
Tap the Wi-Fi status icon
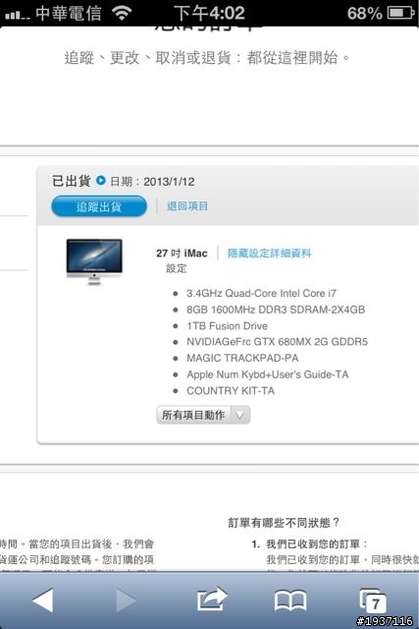click(x=123, y=13)
